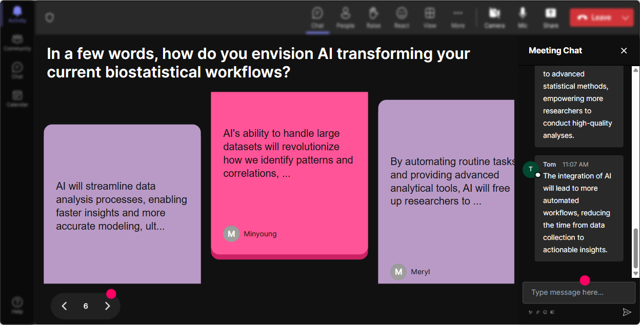Leave the meeting

(594, 17)
